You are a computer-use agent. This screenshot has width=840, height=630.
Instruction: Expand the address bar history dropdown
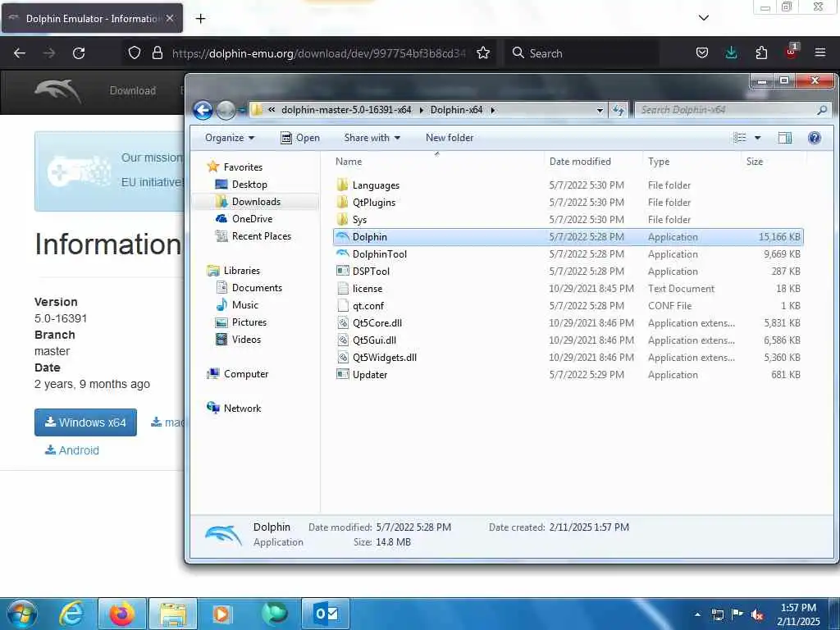[600, 111]
